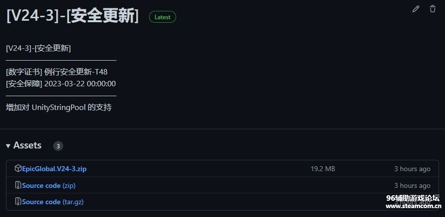Click the www.steamcom.cn watermark

pos(413,206)
